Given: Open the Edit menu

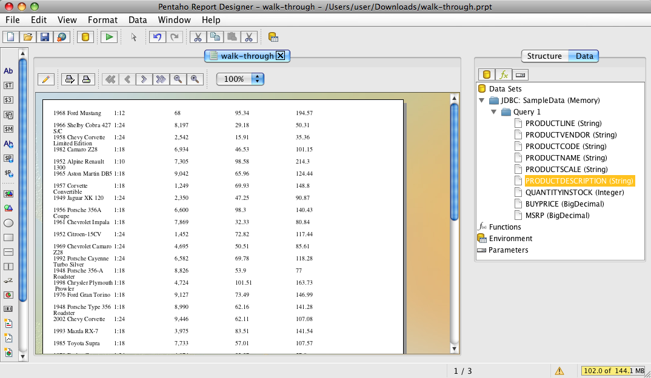Looking at the screenshot, I should 39,20.
